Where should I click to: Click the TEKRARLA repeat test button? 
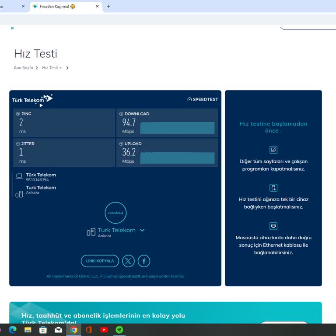[115, 213]
